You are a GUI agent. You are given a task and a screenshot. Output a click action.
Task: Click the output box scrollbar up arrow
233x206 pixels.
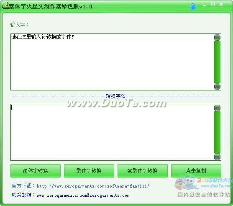coord(217,108)
